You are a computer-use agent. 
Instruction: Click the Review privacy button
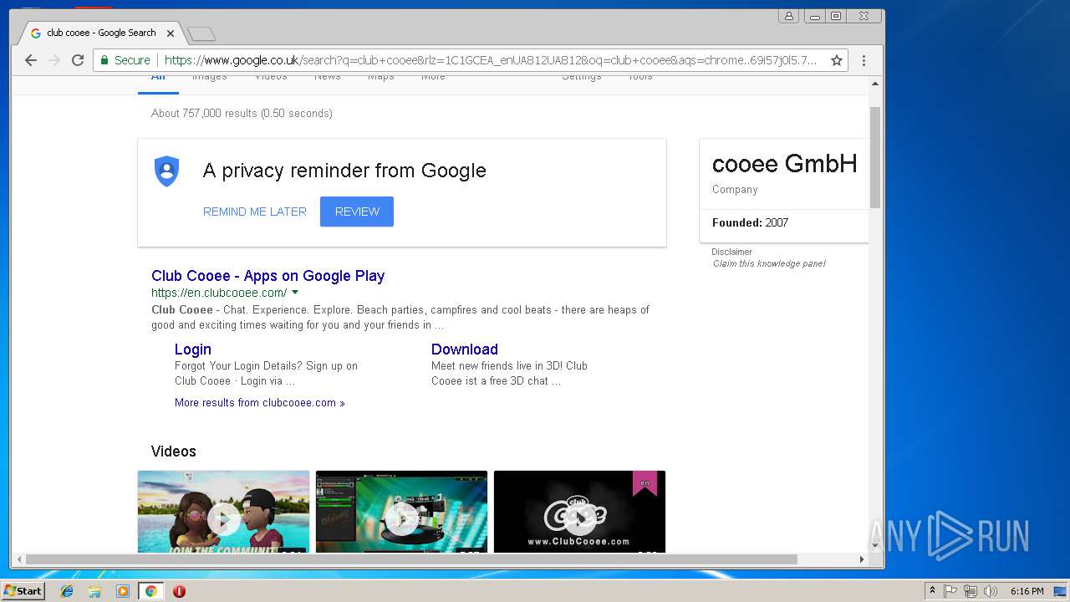point(357,212)
